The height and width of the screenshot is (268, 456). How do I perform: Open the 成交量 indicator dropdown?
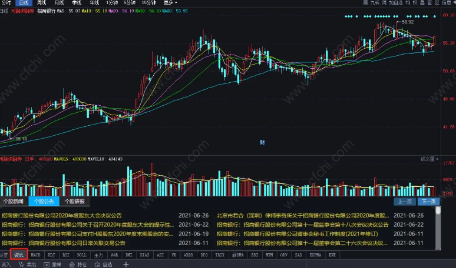click(x=429, y=159)
